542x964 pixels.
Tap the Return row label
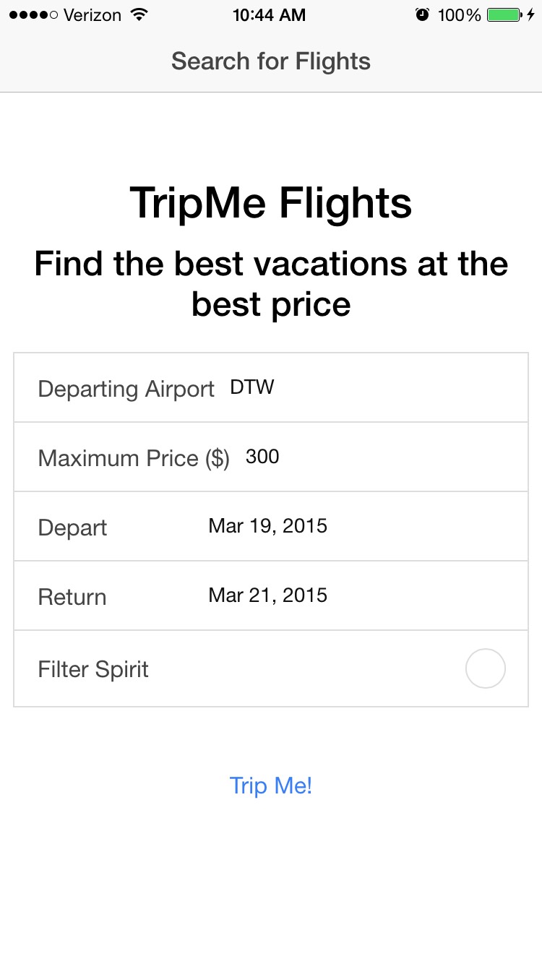pos(72,597)
